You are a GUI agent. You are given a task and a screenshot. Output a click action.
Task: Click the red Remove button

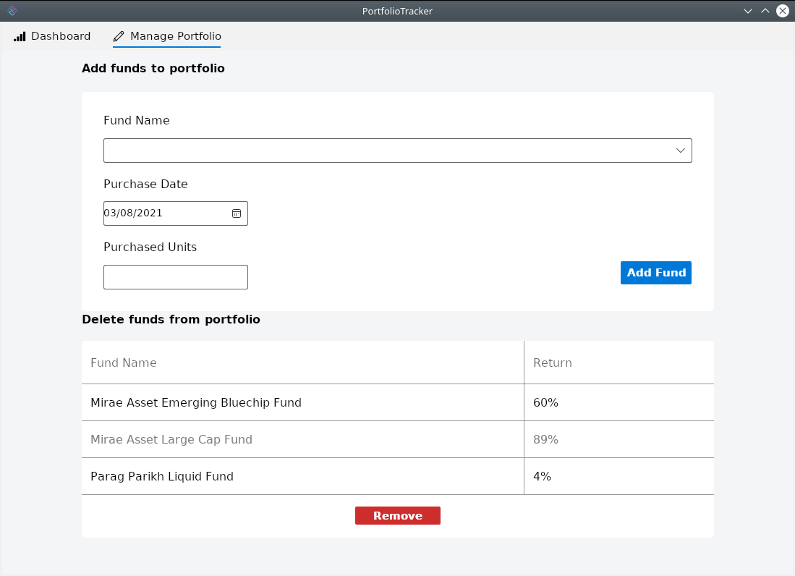[x=397, y=516]
